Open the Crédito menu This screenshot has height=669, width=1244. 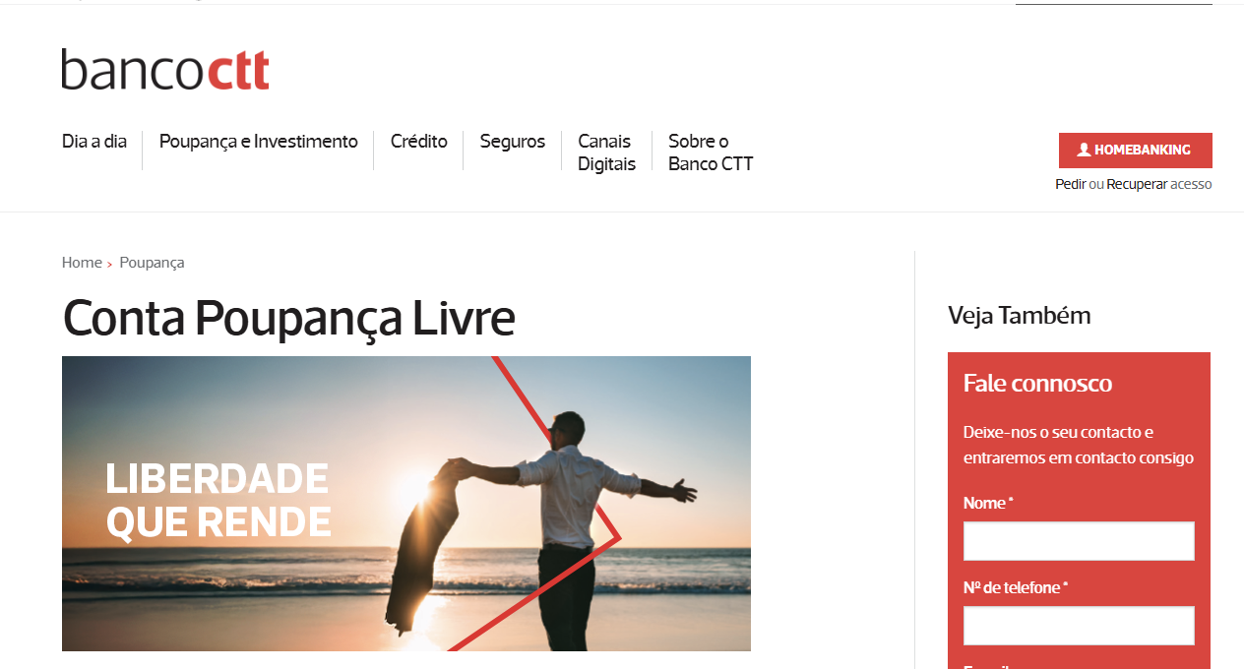point(419,141)
